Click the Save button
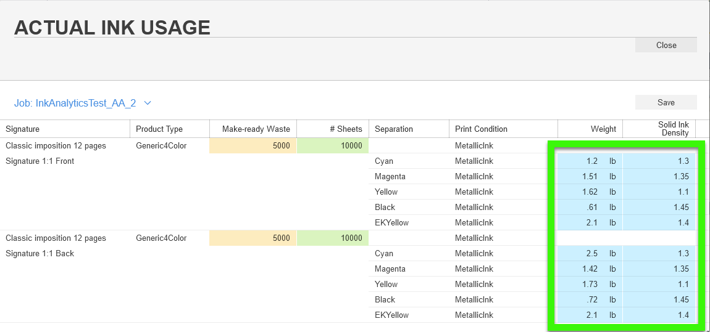This screenshot has height=332, width=710. pos(666,102)
